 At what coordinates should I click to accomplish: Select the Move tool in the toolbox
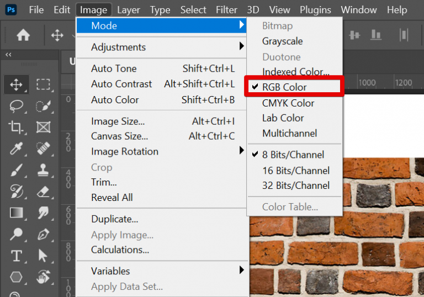click(x=16, y=84)
